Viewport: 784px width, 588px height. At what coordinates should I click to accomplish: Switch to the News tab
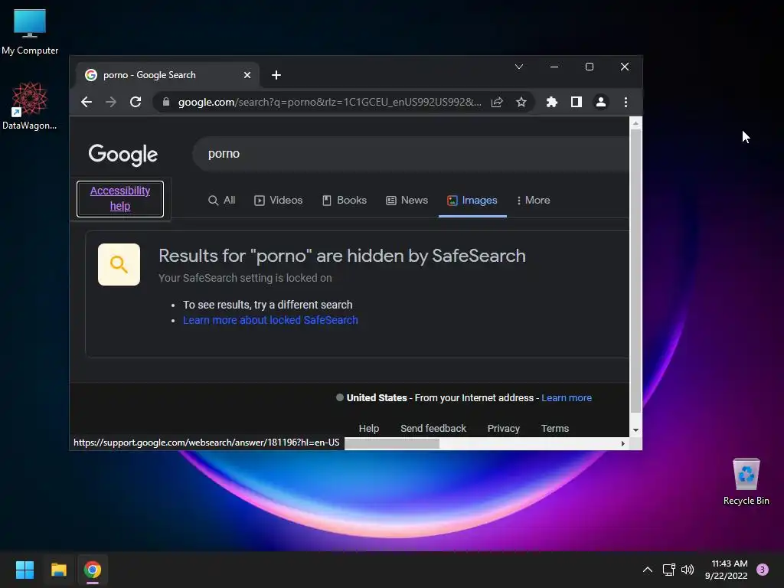(x=407, y=200)
